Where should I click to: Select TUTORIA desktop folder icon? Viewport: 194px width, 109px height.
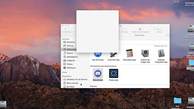point(191,63)
